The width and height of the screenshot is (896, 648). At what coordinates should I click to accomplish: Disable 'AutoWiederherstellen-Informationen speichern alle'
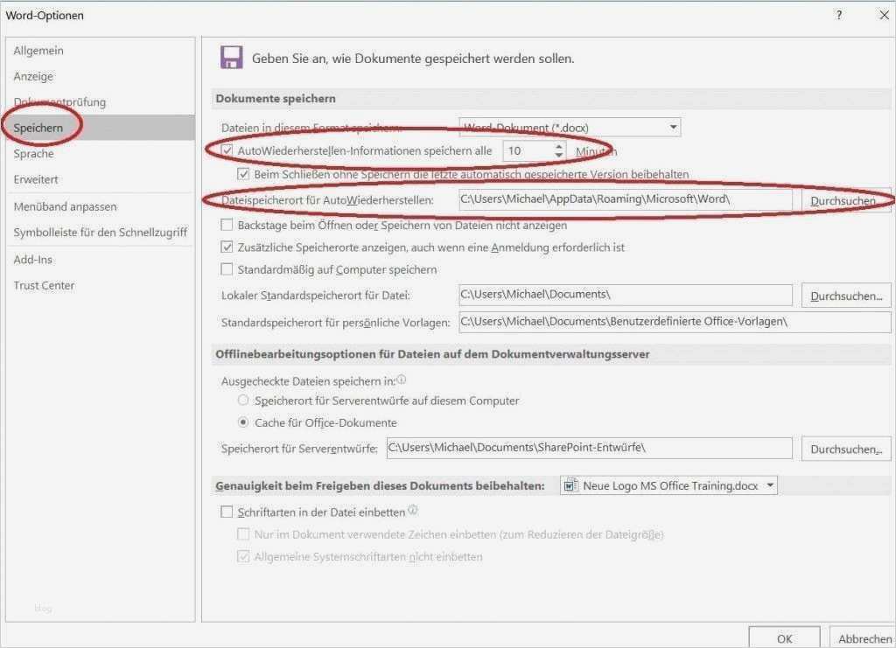pyautogui.click(x=229, y=149)
